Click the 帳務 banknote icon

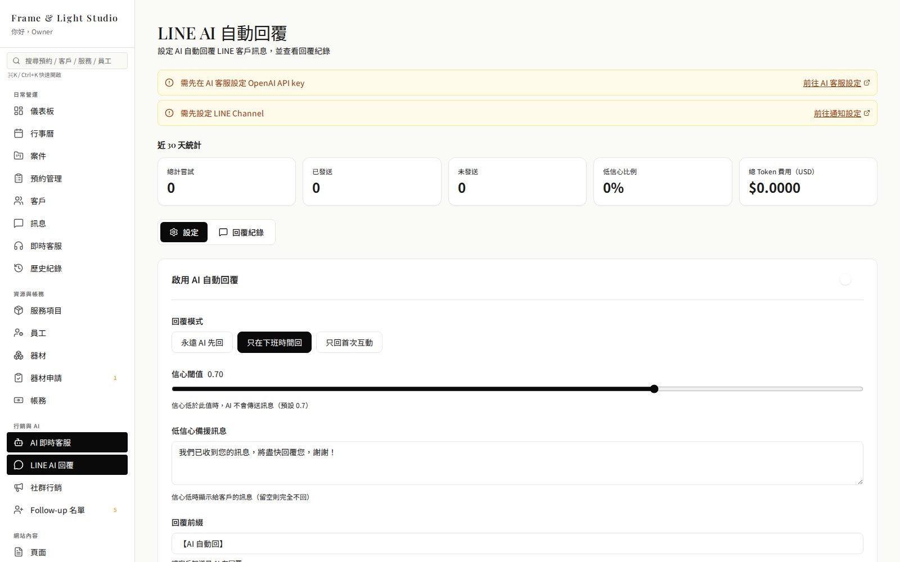click(x=19, y=400)
